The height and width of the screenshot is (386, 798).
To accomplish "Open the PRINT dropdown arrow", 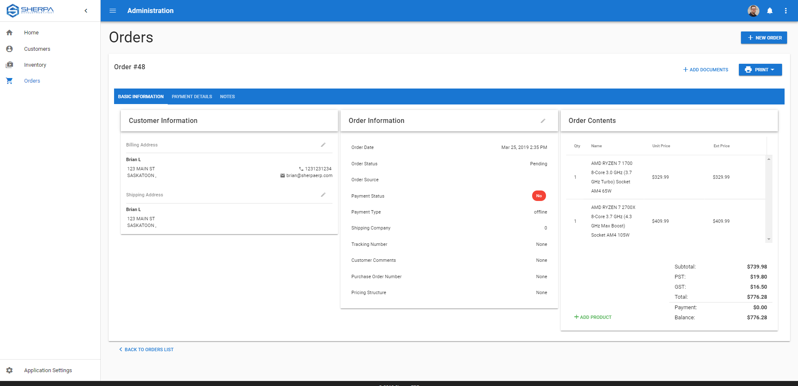I will tap(774, 69).
